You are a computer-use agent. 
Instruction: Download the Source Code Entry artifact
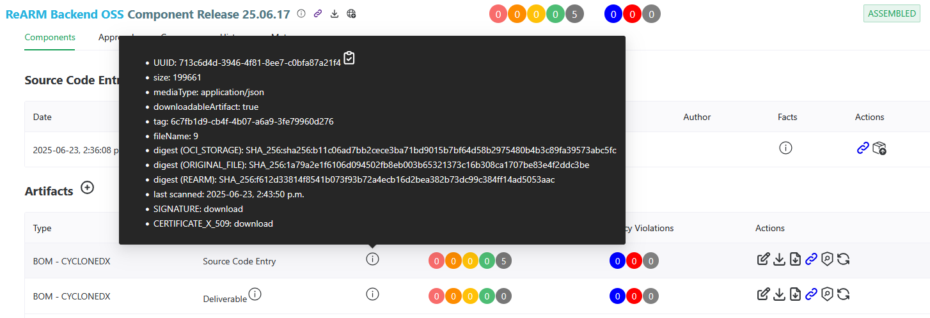pyautogui.click(x=779, y=259)
